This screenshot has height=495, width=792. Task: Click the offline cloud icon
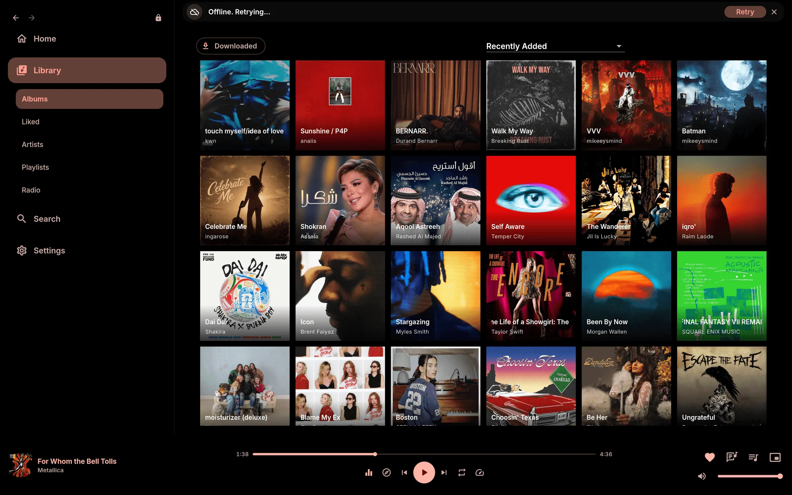(x=195, y=12)
